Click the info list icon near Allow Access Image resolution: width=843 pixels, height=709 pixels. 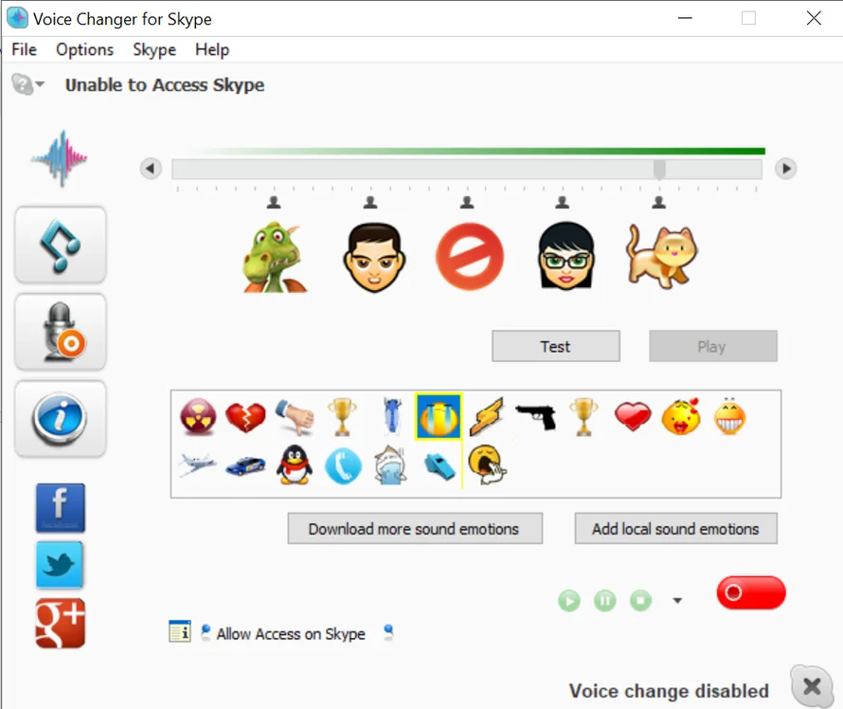[x=180, y=631]
